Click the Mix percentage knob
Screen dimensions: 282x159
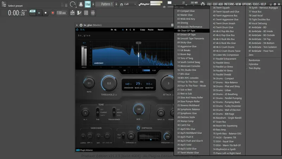tap(139, 110)
